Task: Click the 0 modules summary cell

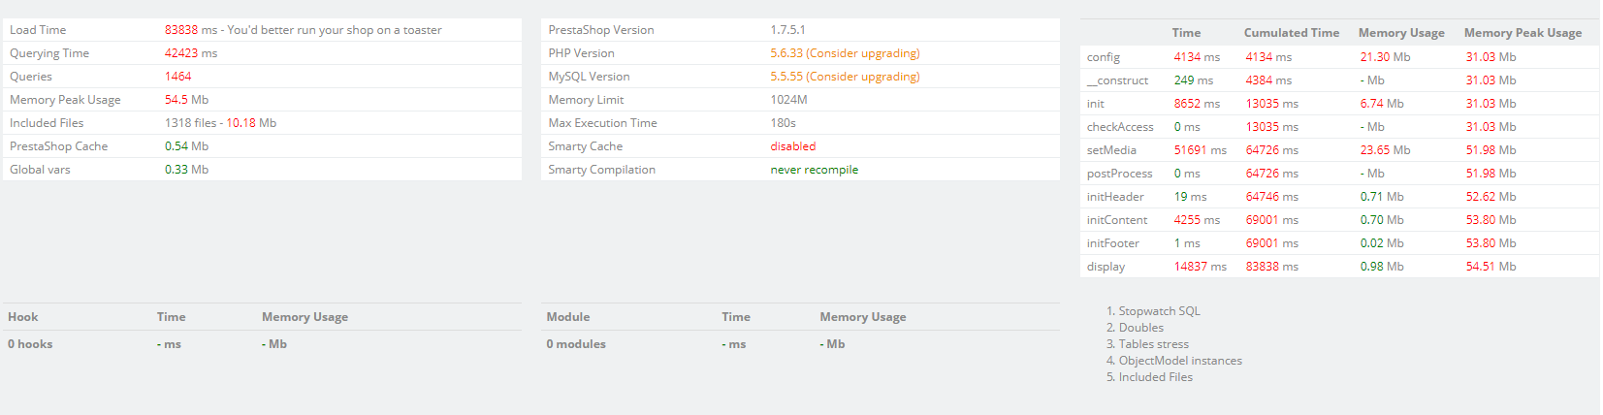Action: 575,344
